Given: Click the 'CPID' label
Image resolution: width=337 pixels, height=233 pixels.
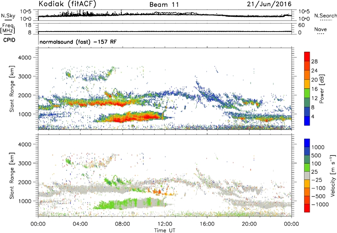Looking at the screenshot, I should pos(9,40).
